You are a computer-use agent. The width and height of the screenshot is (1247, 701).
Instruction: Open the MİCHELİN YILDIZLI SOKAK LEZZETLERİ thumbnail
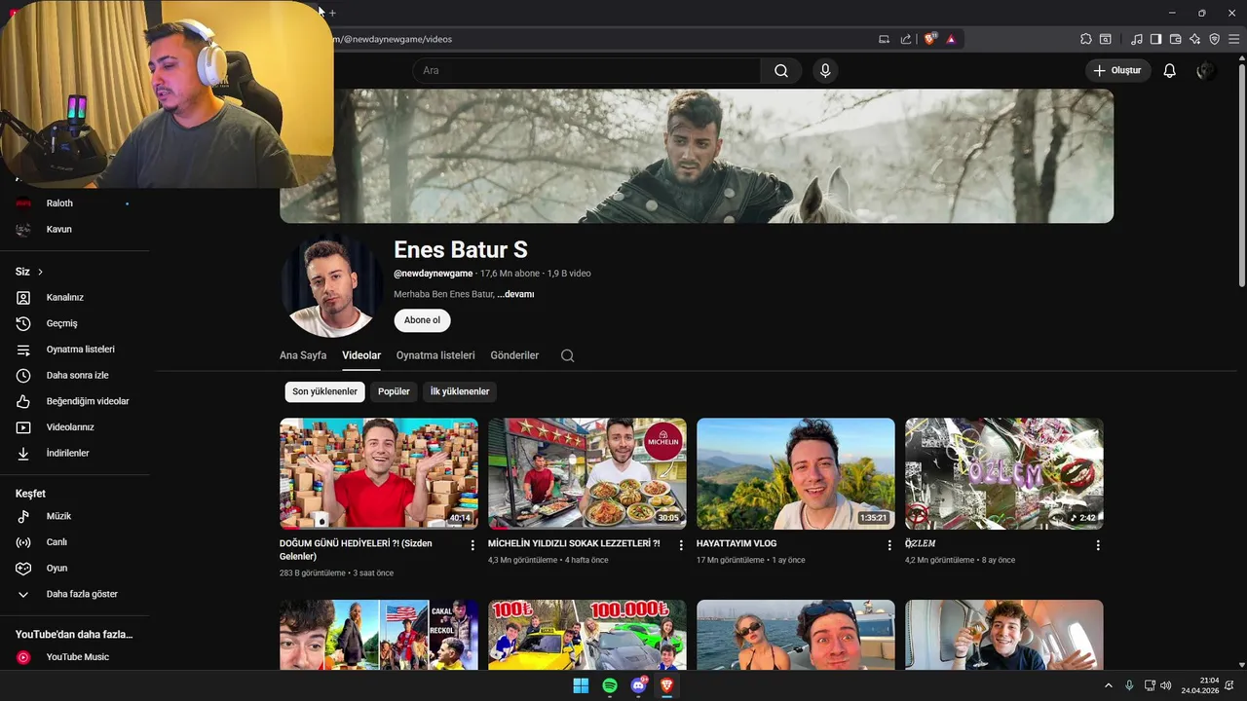[x=587, y=474]
